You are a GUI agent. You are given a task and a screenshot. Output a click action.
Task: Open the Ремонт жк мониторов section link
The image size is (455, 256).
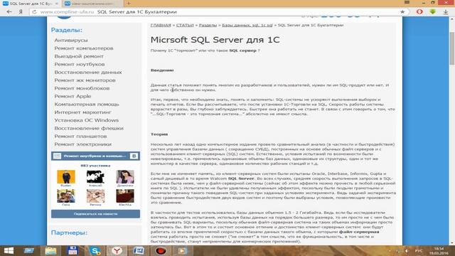(x=85, y=80)
